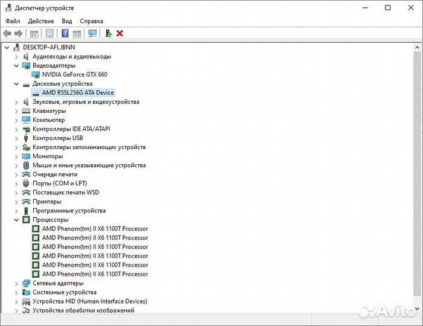Click the printer icon beside Принтеры
Viewport: 423px width, 326px height.
click(26, 202)
